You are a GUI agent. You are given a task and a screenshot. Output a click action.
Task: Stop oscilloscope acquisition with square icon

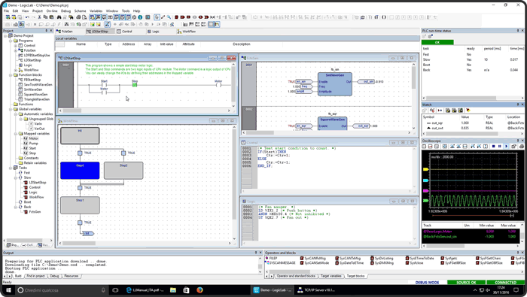point(493,147)
